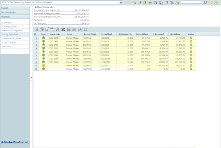This screenshot has height=148, width=221.
Task: Open the project selector dropdown
Action: click(121, 3)
